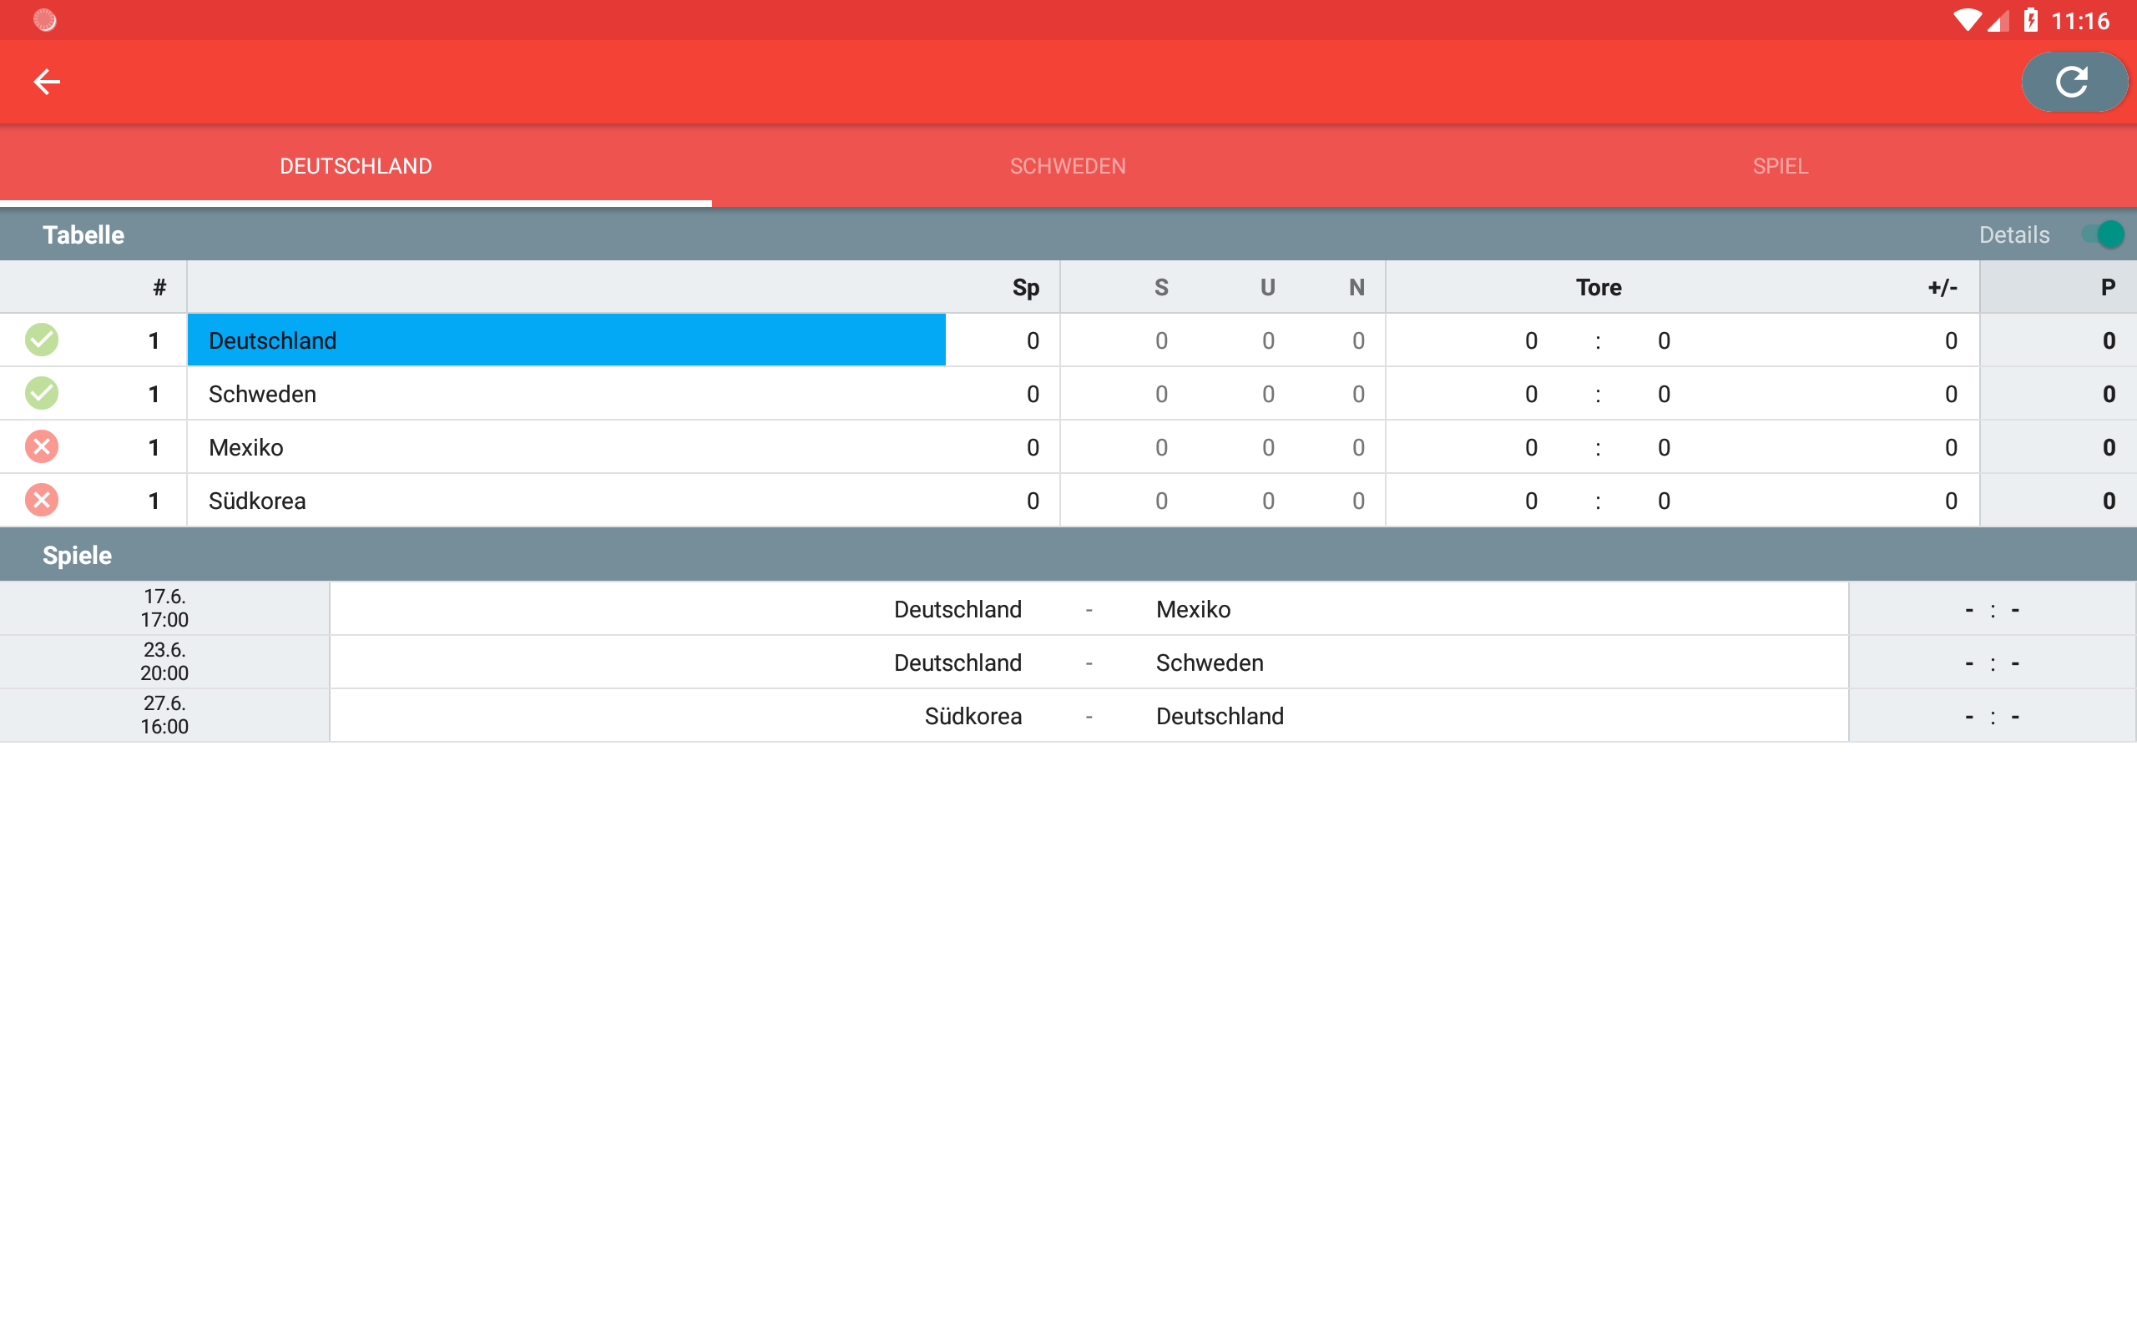Tap the 11:16 clock

[2079, 20]
